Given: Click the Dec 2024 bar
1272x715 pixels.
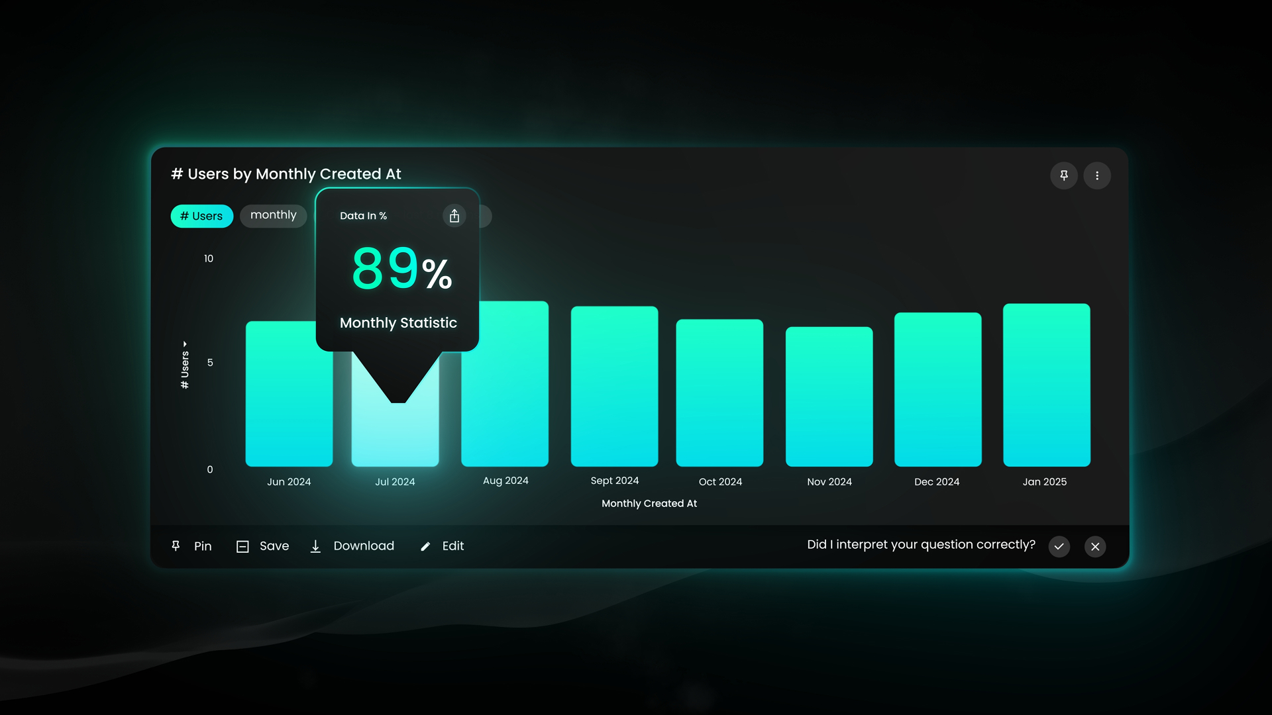Looking at the screenshot, I should click(x=937, y=389).
